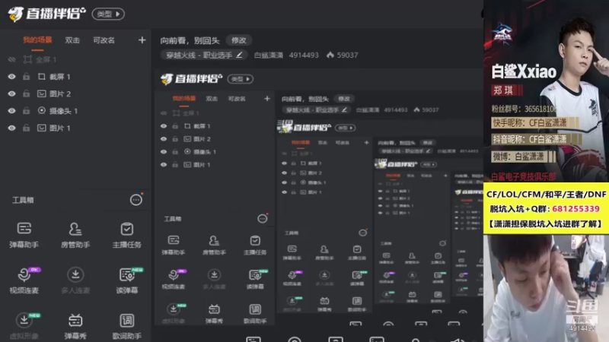Add a new scene with the plus icon
The height and width of the screenshot is (342, 609).
[x=142, y=40]
